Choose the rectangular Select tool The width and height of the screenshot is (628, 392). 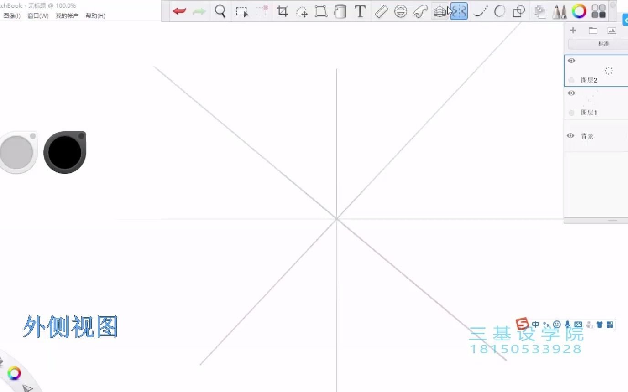[x=242, y=11]
